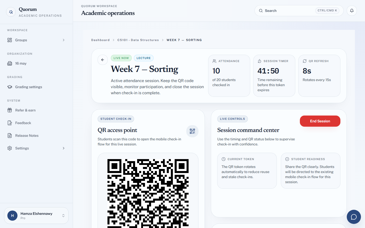Open Refer & earn page
365x228 pixels.
(36, 110)
